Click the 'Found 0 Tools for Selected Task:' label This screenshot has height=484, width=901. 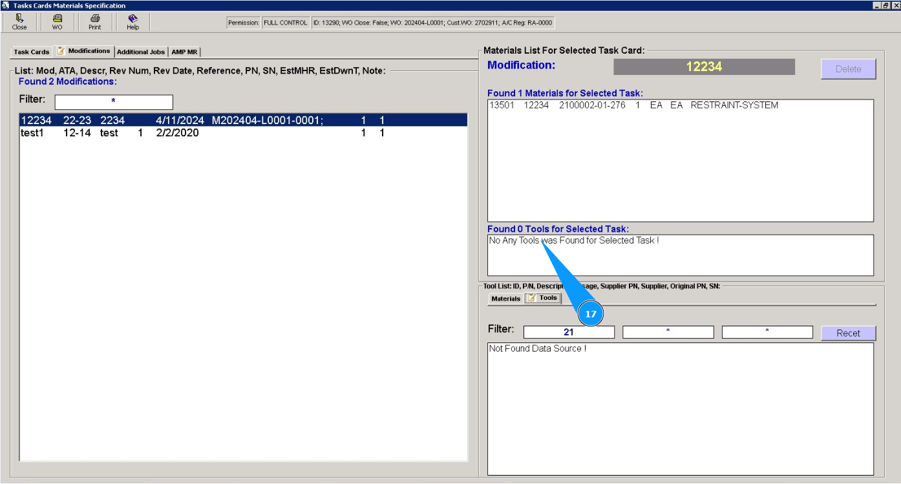tap(558, 229)
